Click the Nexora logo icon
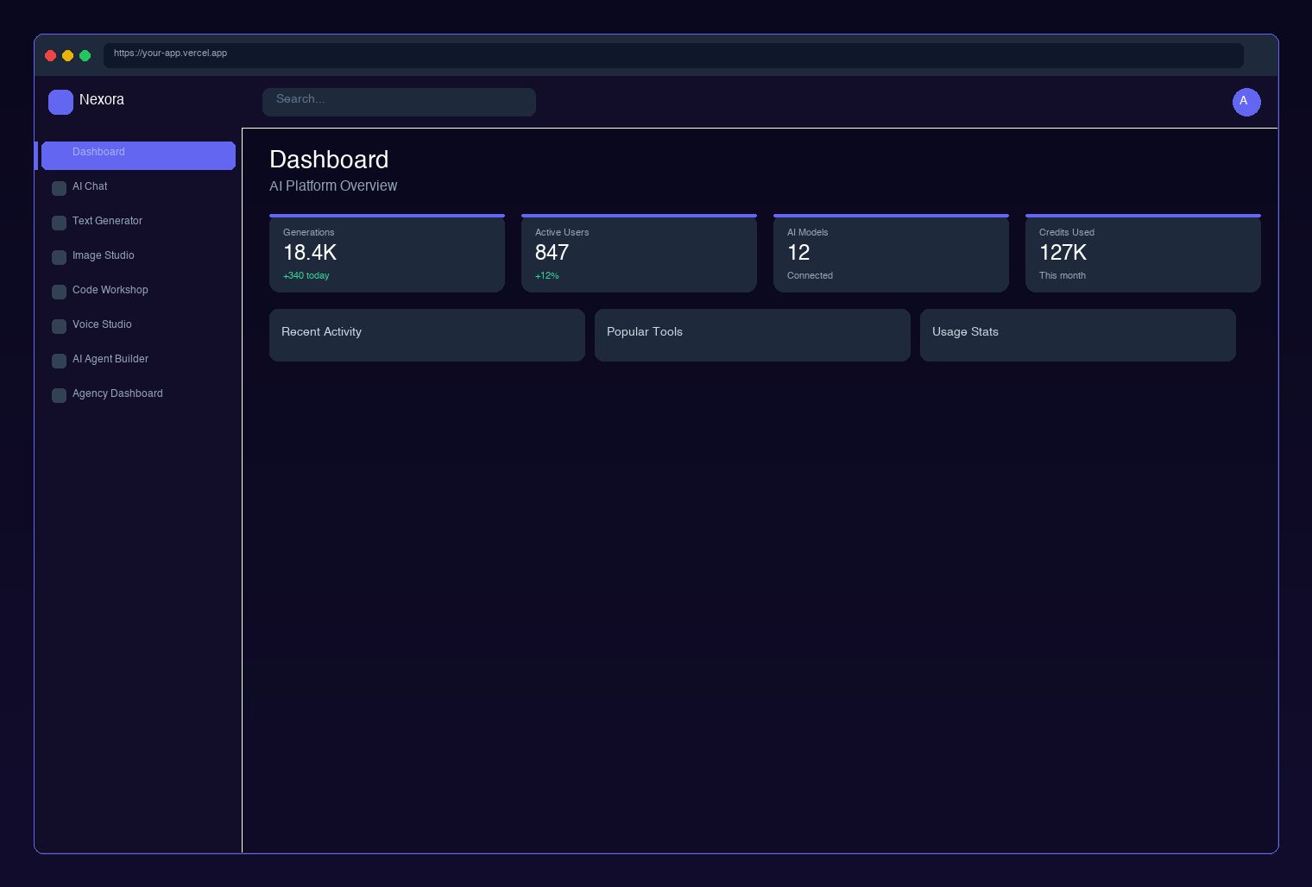1312x887 pixels. pos(60,102)
